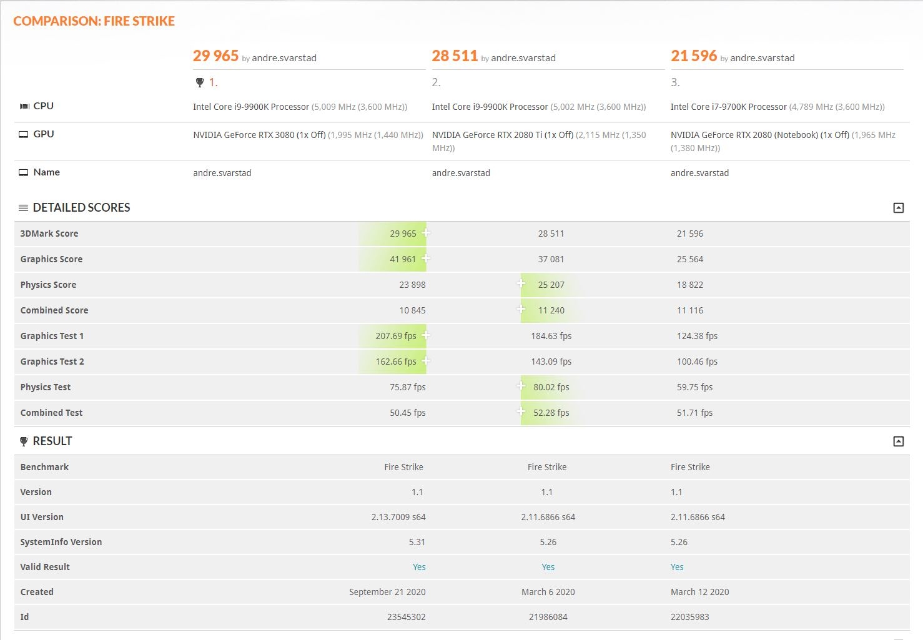Click plus icon next to 11 240 combined score

521,309
